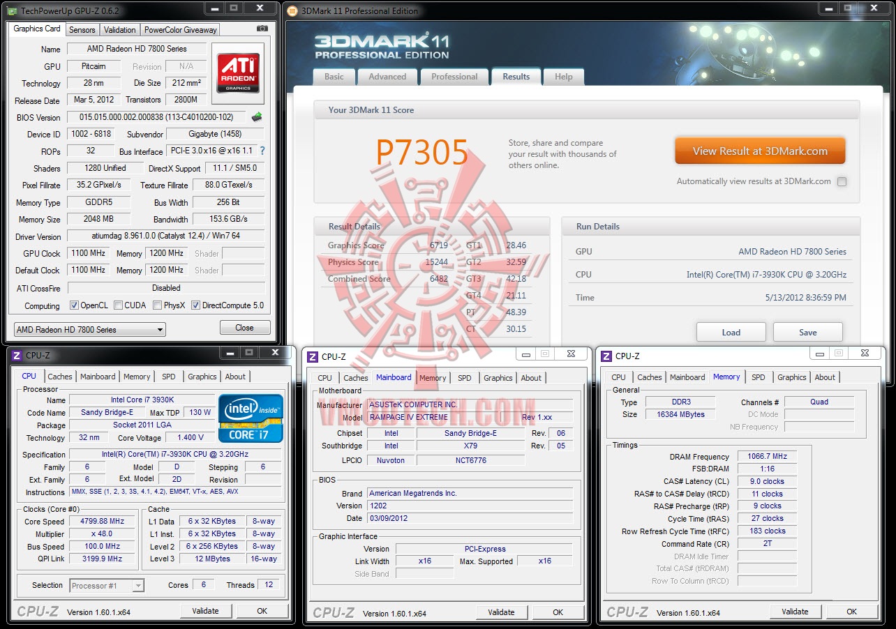Image resolution: width=896 pixels, height=629 pixels.
Task: Click the CAS# Latency value 9.0 clocks
Action: [x=767, y=481]
